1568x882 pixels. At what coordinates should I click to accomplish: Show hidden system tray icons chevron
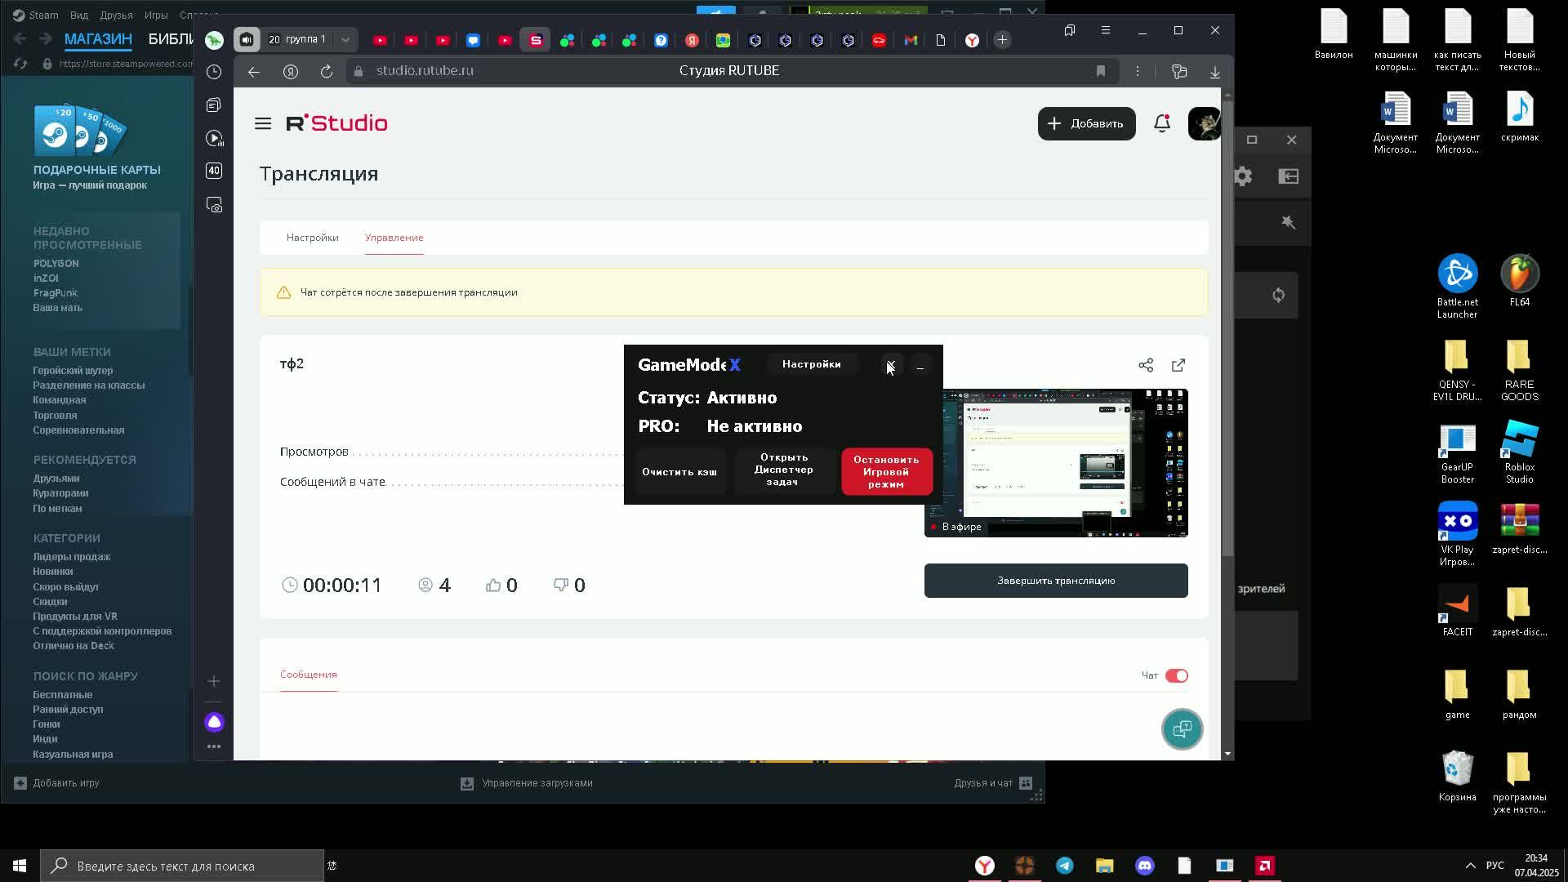point(1470,866)
